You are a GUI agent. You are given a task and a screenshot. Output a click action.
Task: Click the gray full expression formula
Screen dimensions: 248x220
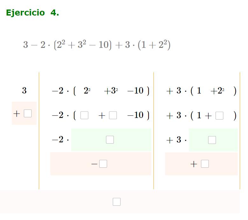pyautogui.click(x=97, y=45)
